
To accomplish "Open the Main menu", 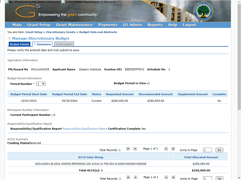I will click(x=17, y=25).
